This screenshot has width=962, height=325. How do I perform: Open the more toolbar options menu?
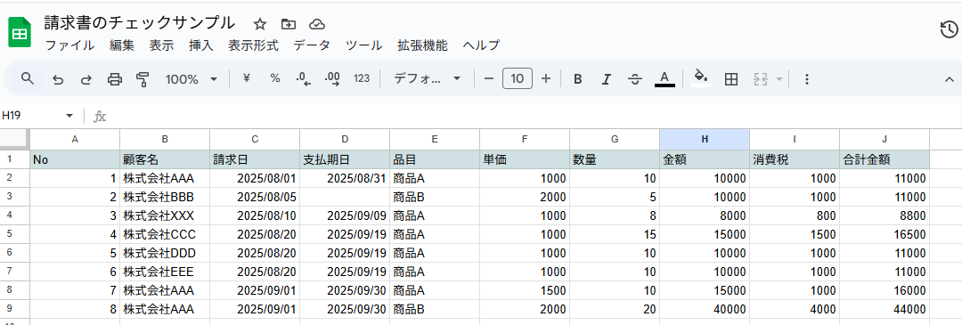click(807, 79)
